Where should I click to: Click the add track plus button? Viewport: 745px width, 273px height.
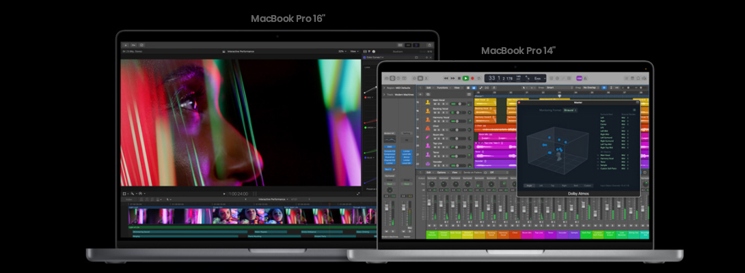[420, 94]
